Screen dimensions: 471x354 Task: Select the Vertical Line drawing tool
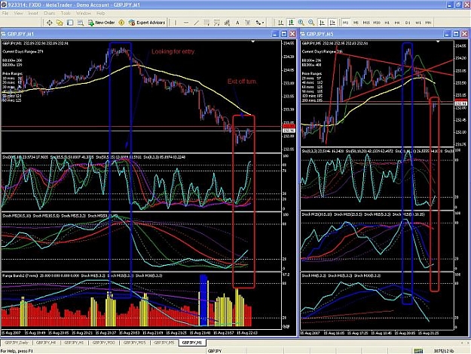tap(176, 23)
